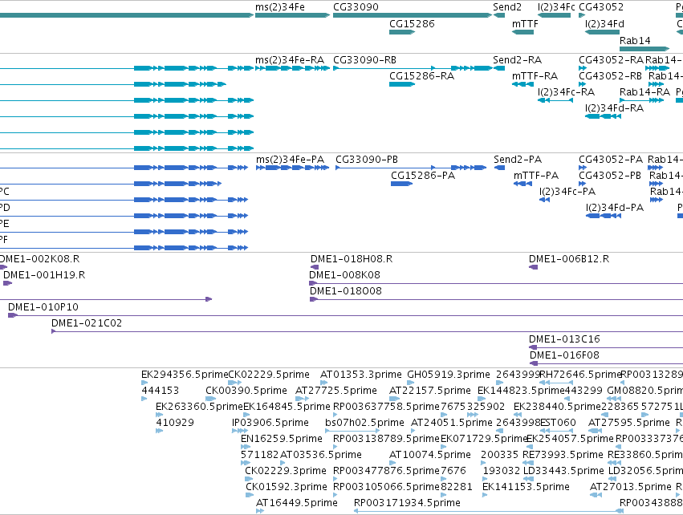The image size is (683, 515).
Task: Click EST GH05919.3prime
Action: point(412,383)
